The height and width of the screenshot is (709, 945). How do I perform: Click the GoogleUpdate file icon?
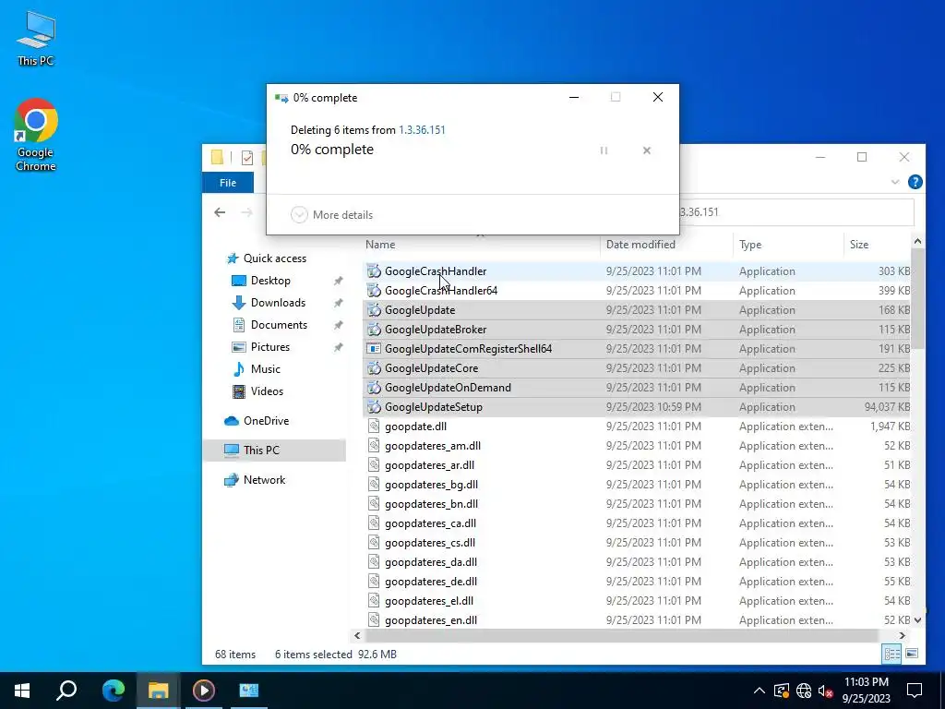coord(374,310)
